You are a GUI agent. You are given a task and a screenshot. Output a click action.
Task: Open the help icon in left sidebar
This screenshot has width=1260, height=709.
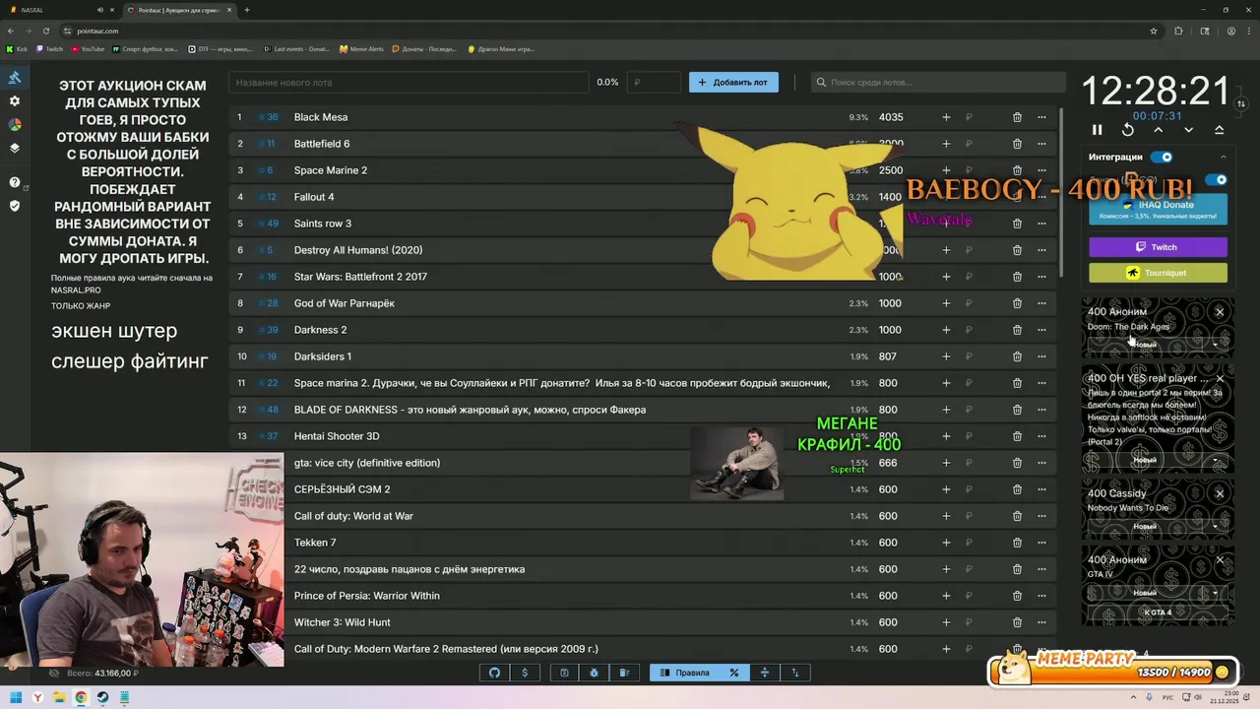click(x=14, y=182)
